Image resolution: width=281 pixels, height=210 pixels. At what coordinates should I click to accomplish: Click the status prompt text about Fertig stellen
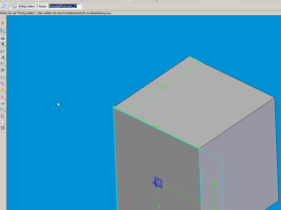(x=56, y=13)
